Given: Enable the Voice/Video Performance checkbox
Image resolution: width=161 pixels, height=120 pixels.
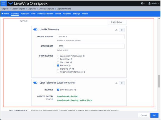Looking at the screenshot, I should (x=58, y=72).
